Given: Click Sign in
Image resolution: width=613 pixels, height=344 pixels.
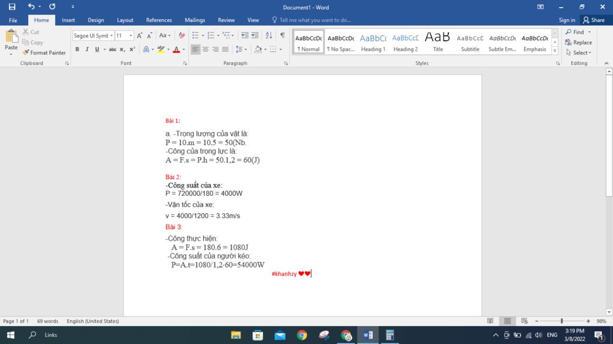Looking at the screenshot, I should coord(567,20).
